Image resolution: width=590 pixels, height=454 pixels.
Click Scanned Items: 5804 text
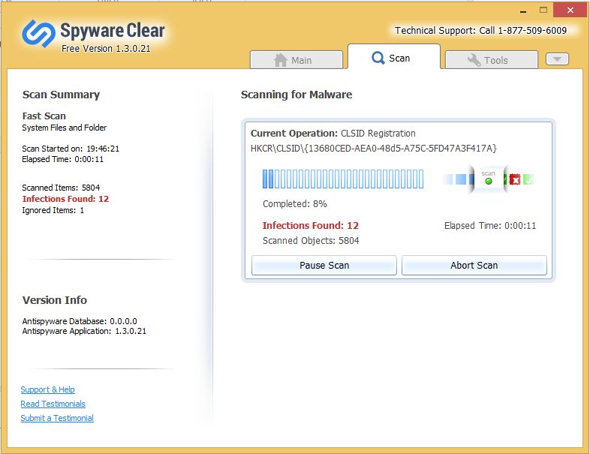pyautogui.click(x=61, y=188)
